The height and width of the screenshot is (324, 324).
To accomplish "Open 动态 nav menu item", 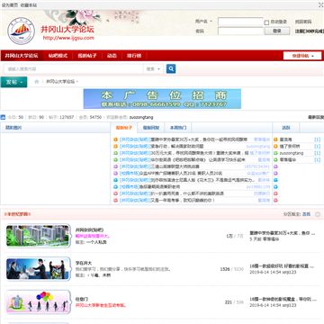I will tap(112, 56).
